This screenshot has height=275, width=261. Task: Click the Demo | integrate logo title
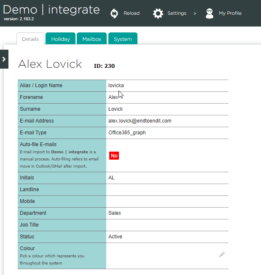click(51, 10)
